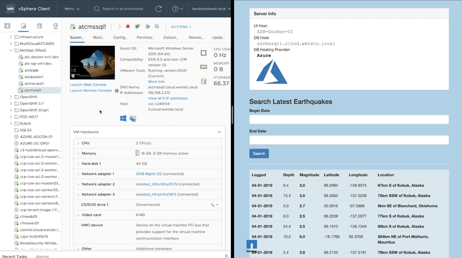Click the CPU usage icon

click(x=204, y=53)
